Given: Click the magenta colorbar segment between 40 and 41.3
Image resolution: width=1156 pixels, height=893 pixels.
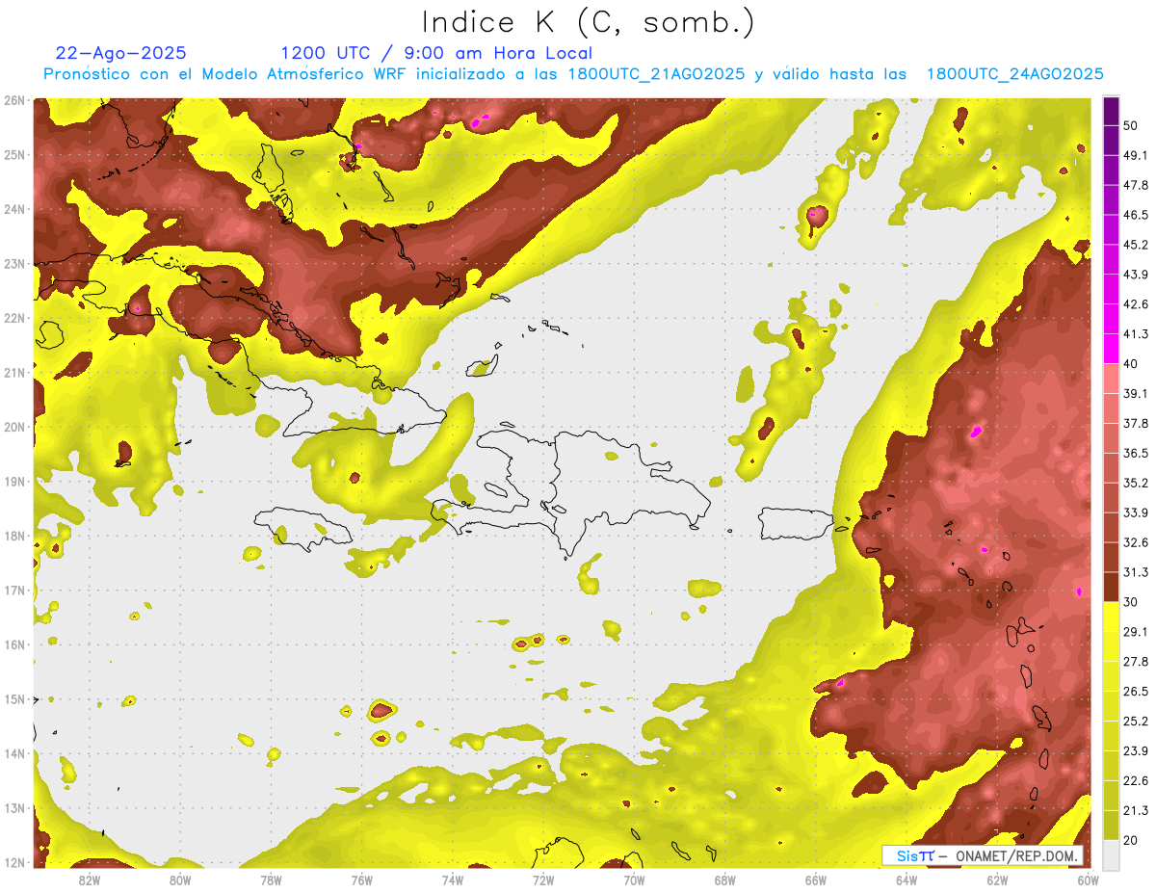Looking at the screenshot, I should (x=1111, y=349).
